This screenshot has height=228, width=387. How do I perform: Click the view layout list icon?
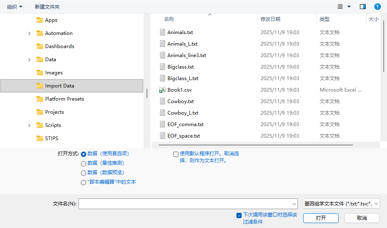(x=340, y=7)
